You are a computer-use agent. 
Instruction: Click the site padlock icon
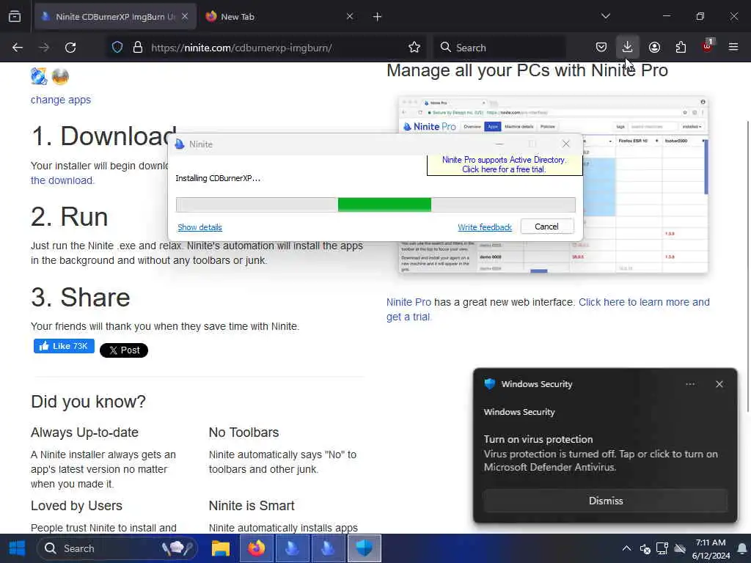(x=138, y=48)
